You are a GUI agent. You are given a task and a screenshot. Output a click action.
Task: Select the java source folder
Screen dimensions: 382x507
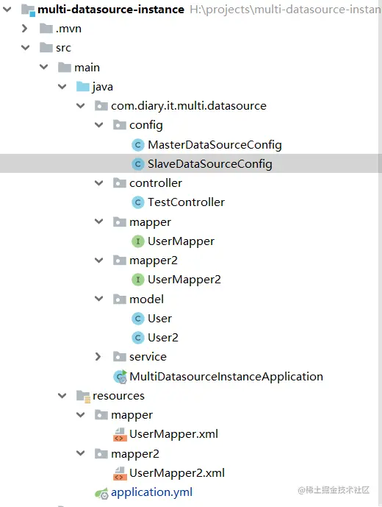pyautogui.click(x=102, y=87)
